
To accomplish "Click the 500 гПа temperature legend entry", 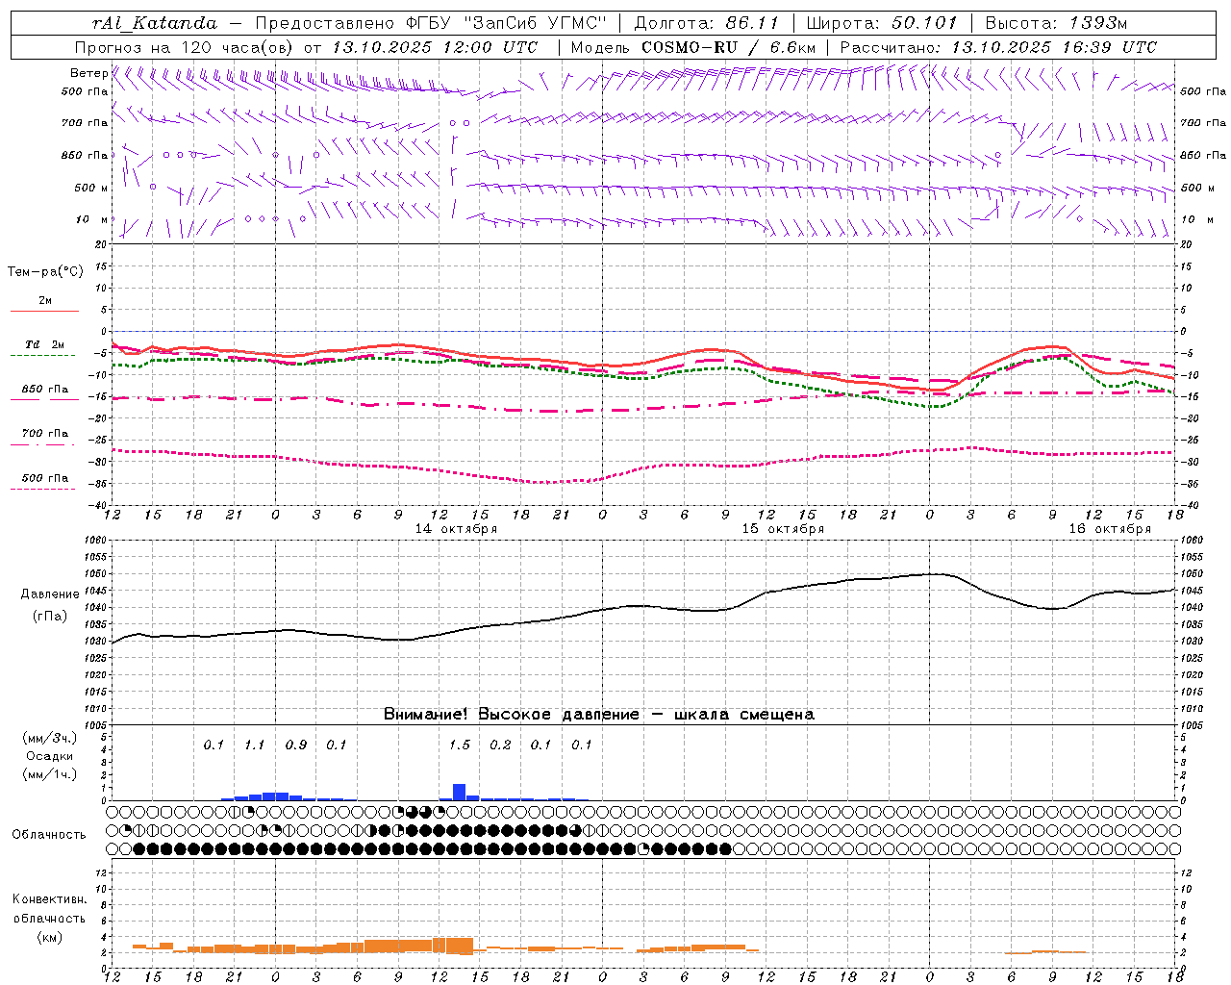I will pos(44,478).
